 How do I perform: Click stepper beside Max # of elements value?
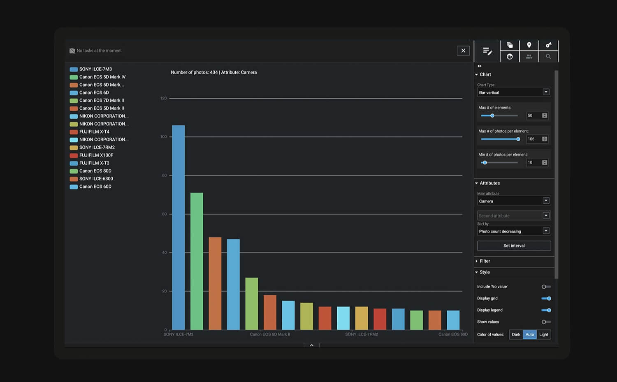coord(545,116)
